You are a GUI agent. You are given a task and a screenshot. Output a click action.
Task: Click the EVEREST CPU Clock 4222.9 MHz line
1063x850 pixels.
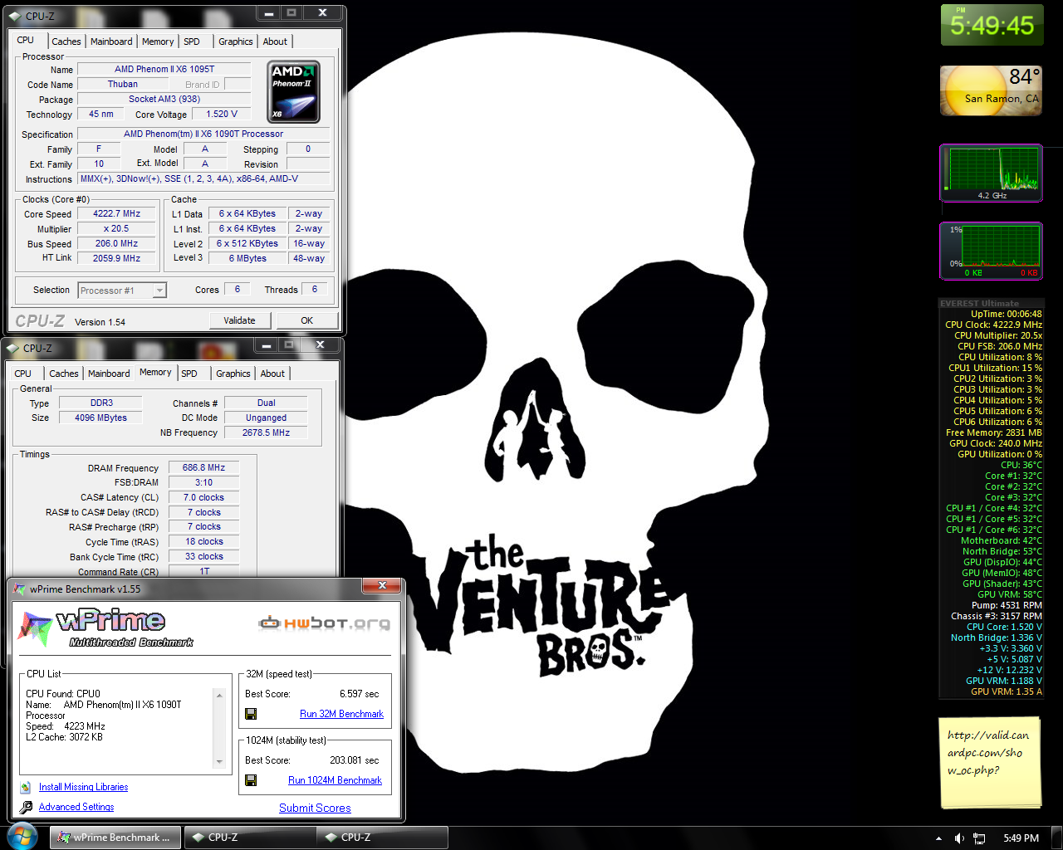click(x=993, y=325)
